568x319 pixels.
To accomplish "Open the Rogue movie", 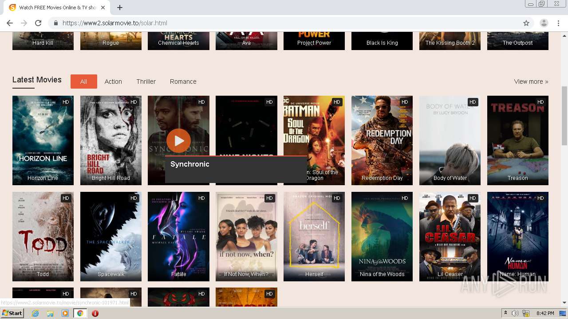I will tap(111, 41).
